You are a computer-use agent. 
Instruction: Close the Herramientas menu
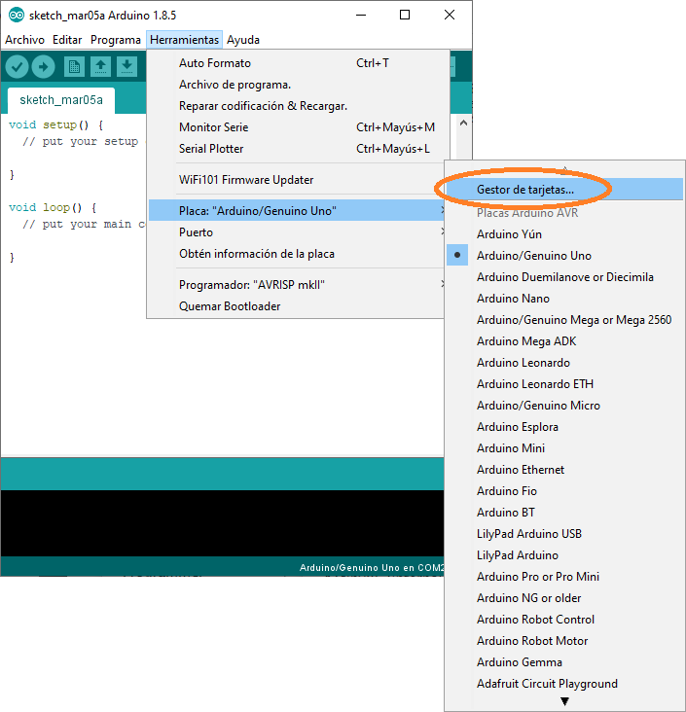(x=184, y=40)
